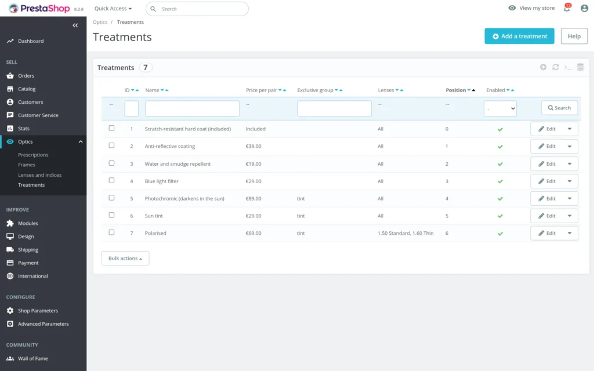Focus the Name filter field

point(192,108)
